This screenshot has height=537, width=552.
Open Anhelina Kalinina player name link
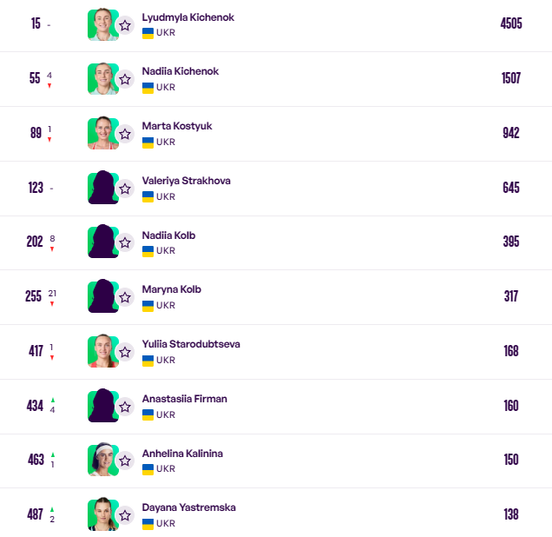pos(182,453)
